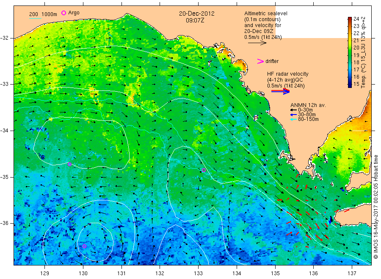Click the 'HF radar velocity' label
Image resolution: width=381 pixels, height=279 pixels.
tap(288, 74)
